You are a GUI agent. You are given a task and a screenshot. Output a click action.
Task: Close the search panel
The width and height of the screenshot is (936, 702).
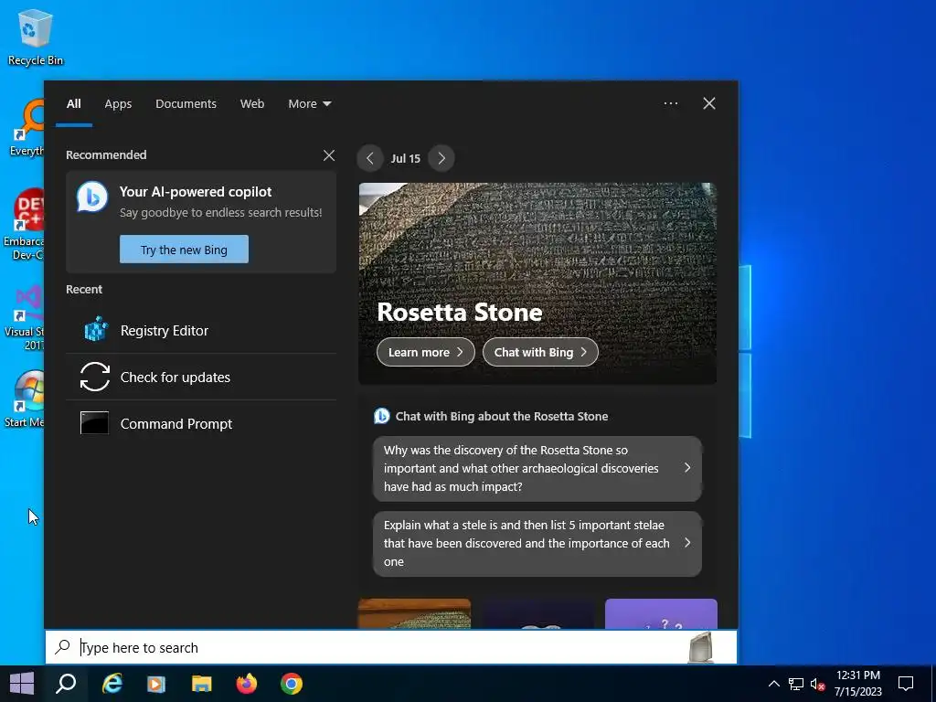coord(709,103)
